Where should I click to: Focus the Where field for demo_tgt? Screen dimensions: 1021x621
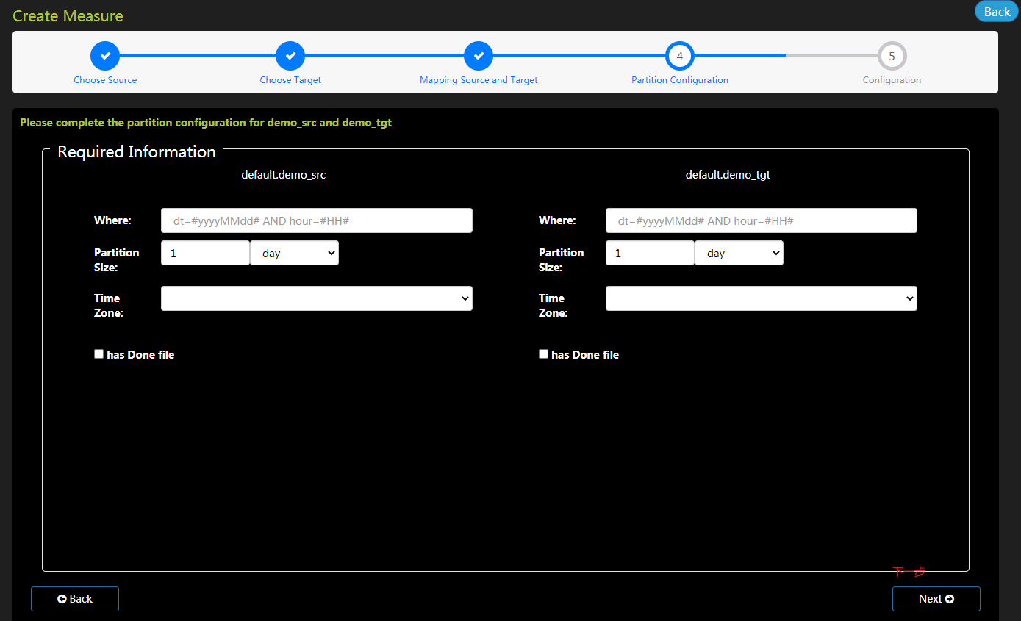point(762,220)
